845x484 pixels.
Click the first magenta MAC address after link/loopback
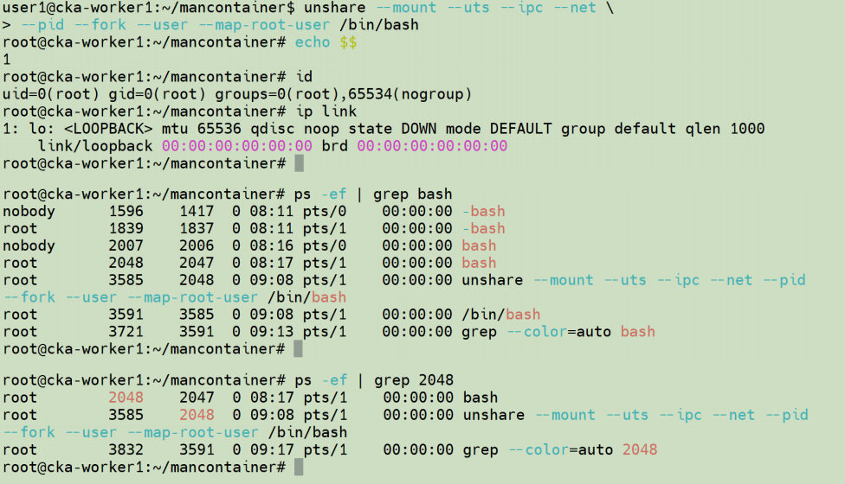click(x=237, y=146)
